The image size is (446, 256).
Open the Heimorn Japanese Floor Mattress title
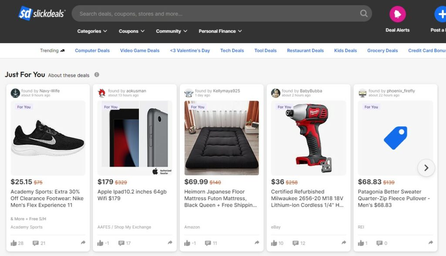[220, 198]
